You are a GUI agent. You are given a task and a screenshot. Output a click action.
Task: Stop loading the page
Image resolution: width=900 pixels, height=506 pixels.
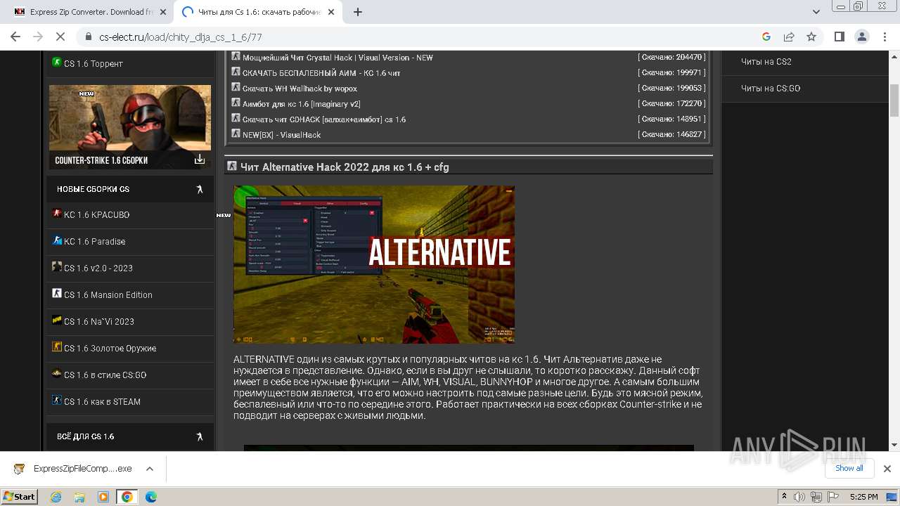pos(60,37)
